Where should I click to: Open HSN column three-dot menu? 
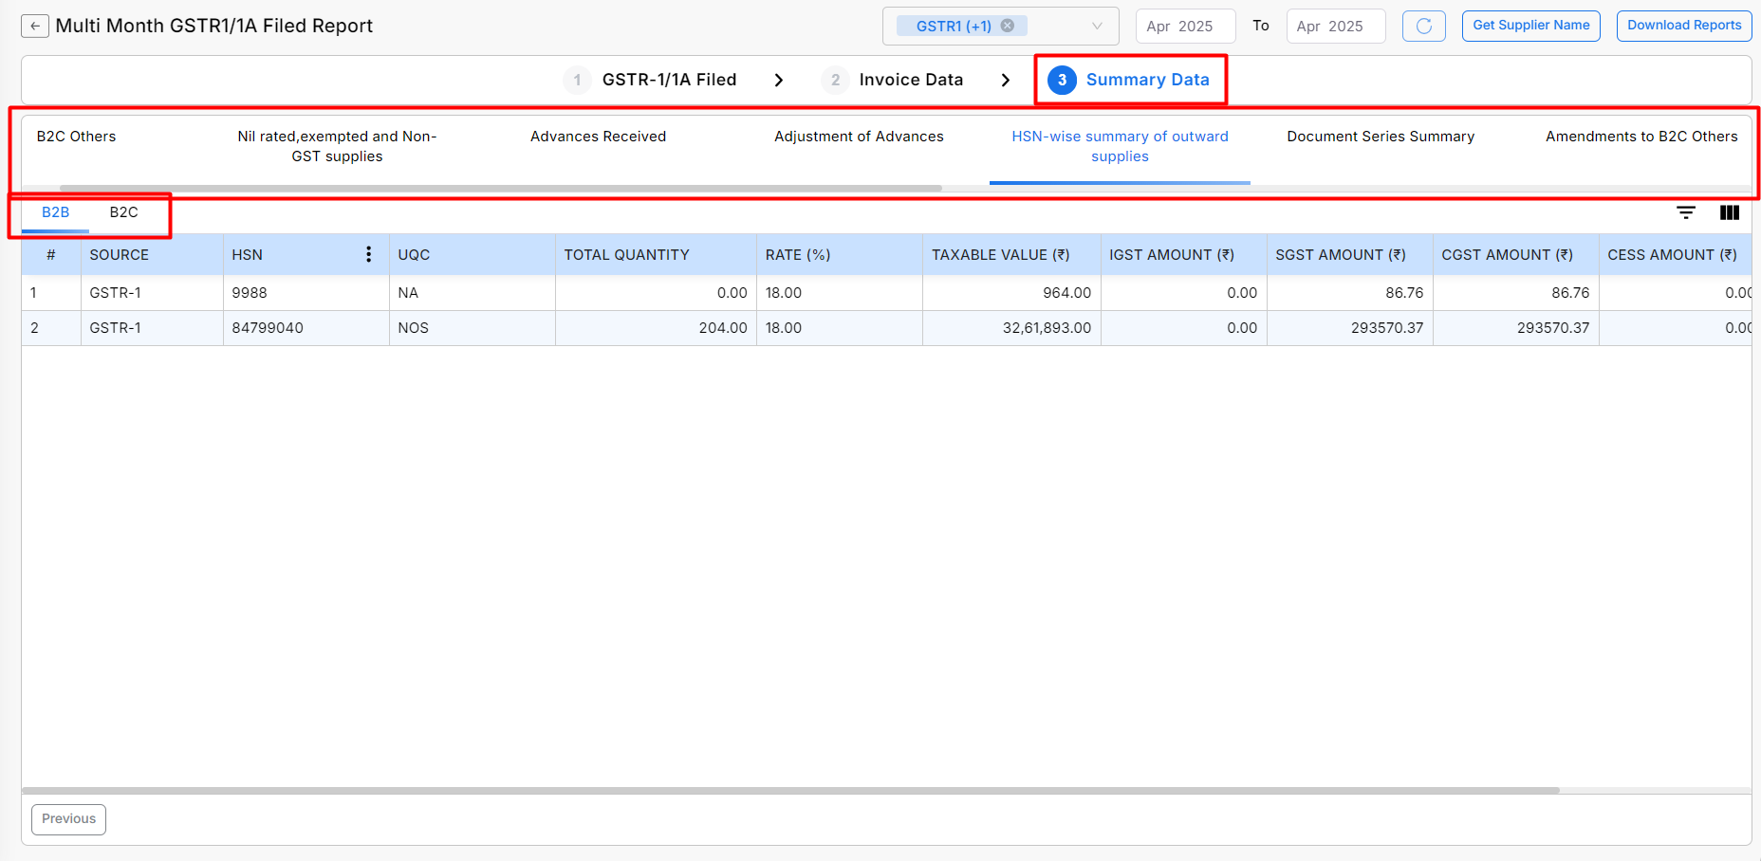click(368, 254)
